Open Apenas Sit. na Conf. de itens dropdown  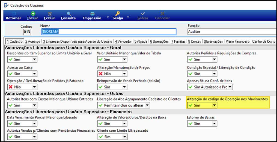click(x=230, y=87)
